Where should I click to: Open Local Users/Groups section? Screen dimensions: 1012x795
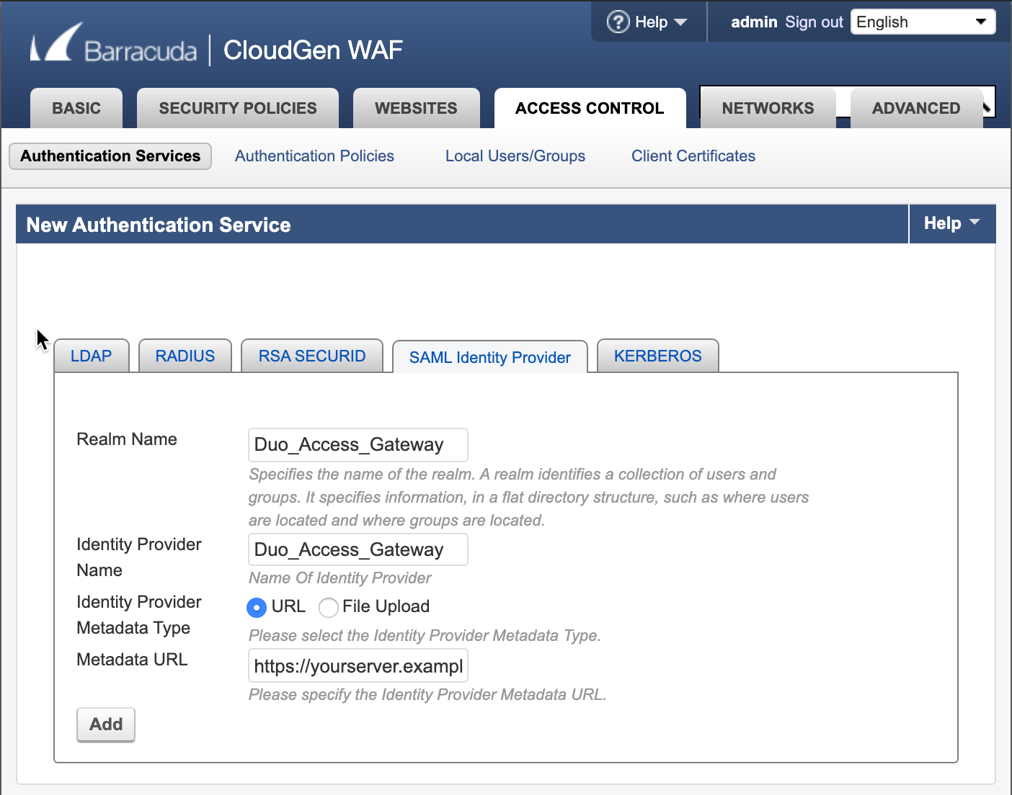pyautogui.click(x=515, y=156)
